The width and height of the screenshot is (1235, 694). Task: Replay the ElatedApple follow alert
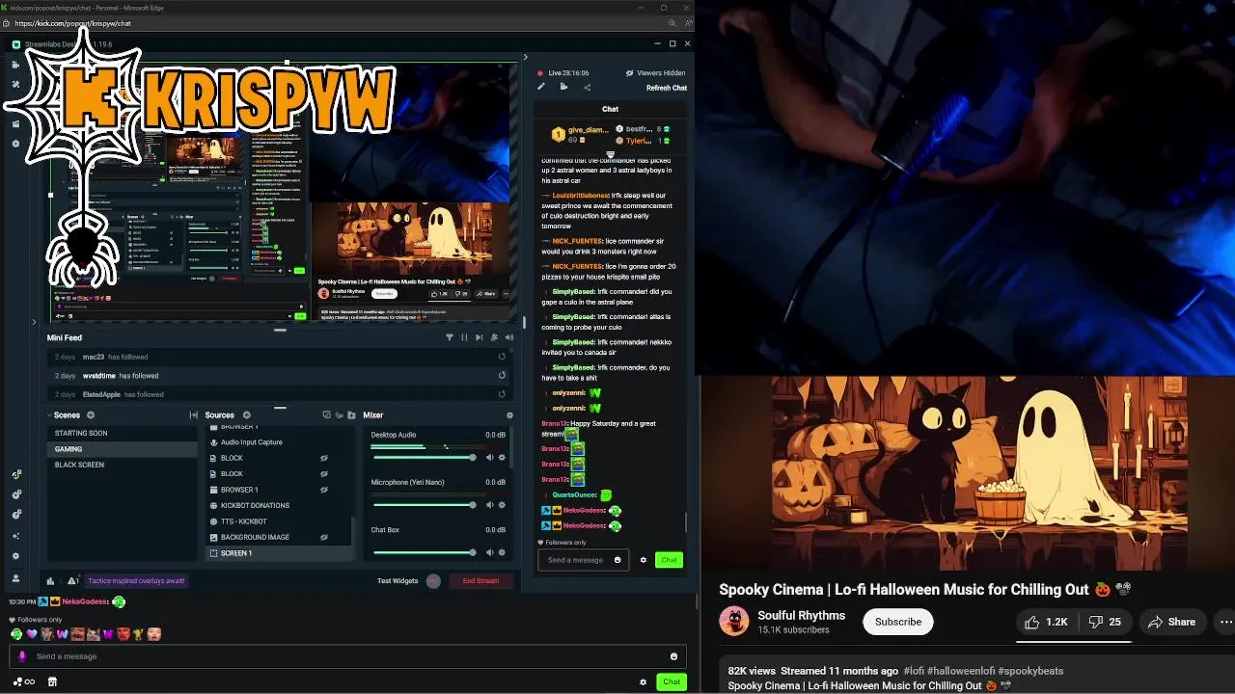tap(502, 394)
